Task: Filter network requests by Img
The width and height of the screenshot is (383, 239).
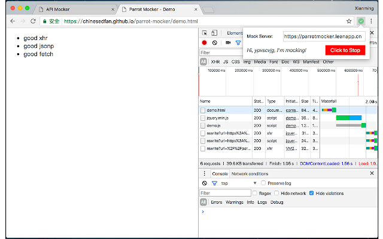Action: [247, 62]
